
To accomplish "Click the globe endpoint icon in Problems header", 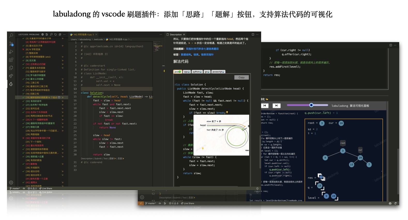I will point(43,34).
